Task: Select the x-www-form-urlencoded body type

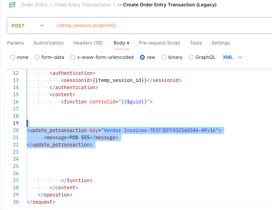Action: (x=102, y=57)
